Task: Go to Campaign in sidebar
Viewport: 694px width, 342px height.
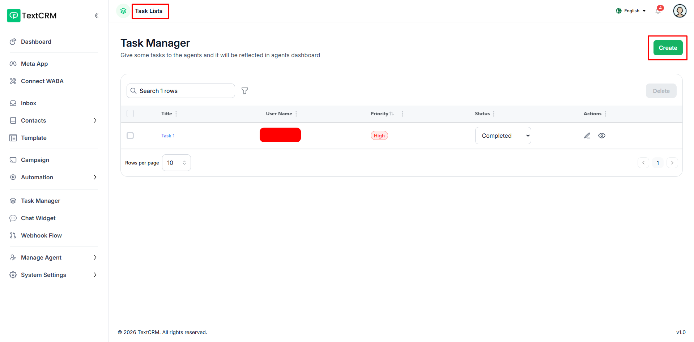Action: coord(35,160)
